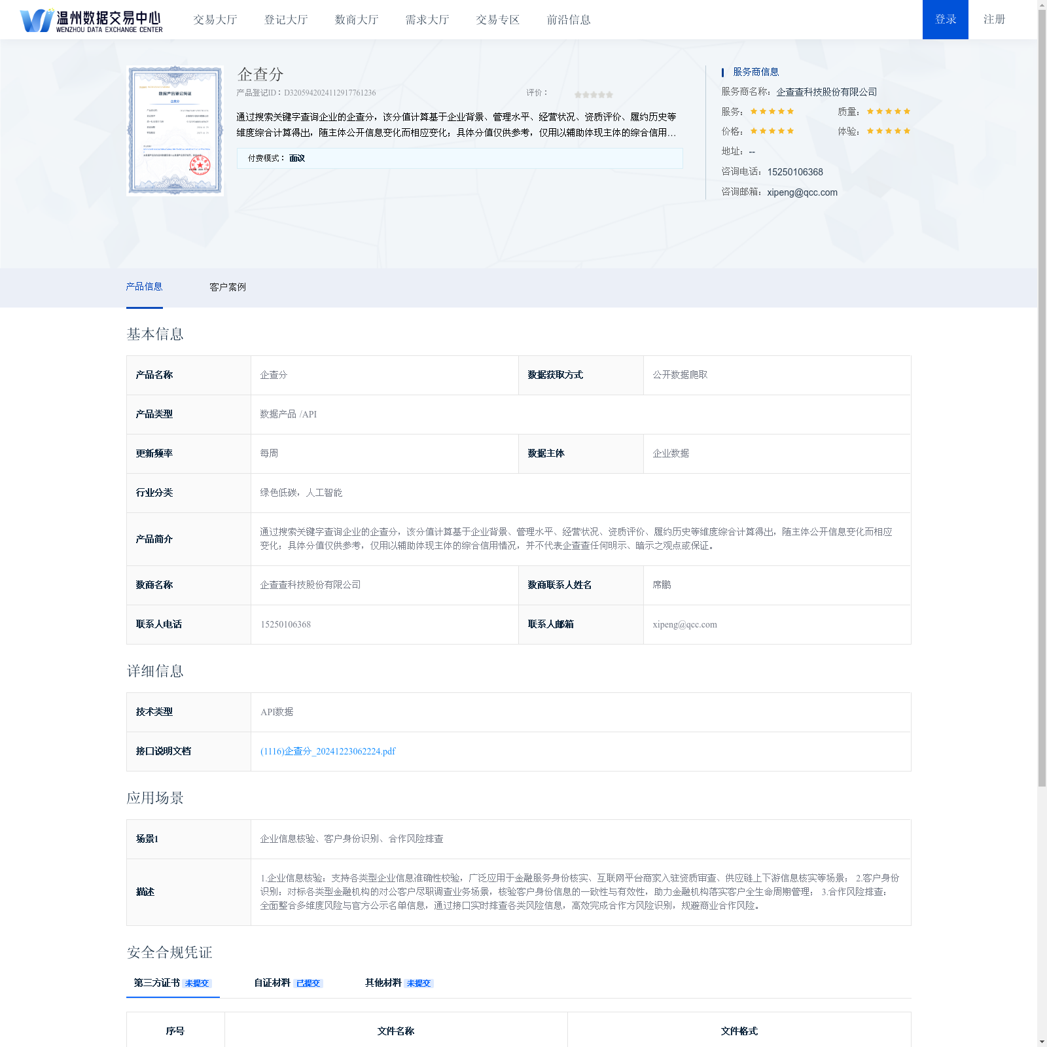Click the 序号 column header

(175, 1031)
